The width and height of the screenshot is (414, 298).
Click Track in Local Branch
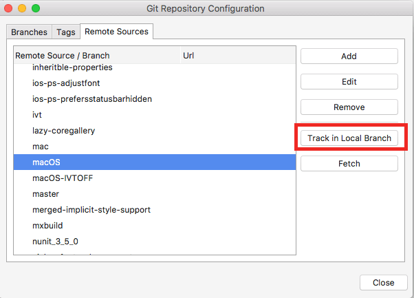tap(349, 138)
